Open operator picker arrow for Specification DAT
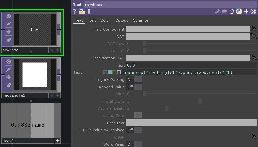Image resolution: width=258 pixels, height=147 pixels. click(253, 58)
